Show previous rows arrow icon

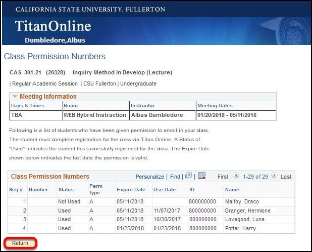pyautogui.click(x=236, y=176)
